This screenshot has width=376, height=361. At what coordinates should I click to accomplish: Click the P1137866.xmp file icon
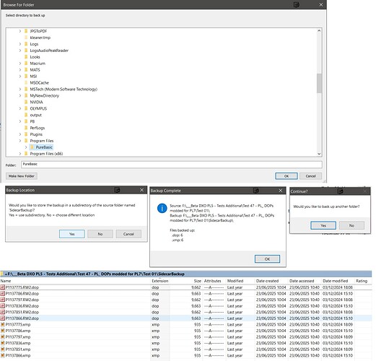[x=3, y=355]
